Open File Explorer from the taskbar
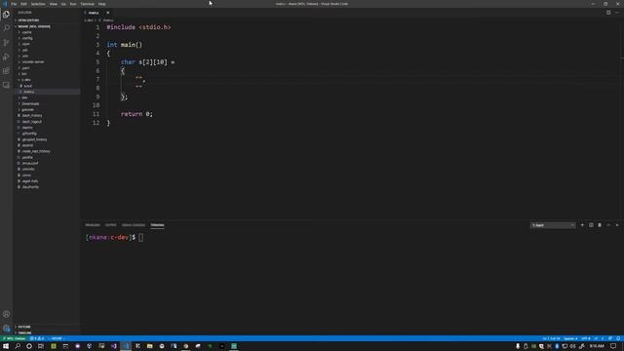This screenshot has width=624, height=351. click(149, 346)
